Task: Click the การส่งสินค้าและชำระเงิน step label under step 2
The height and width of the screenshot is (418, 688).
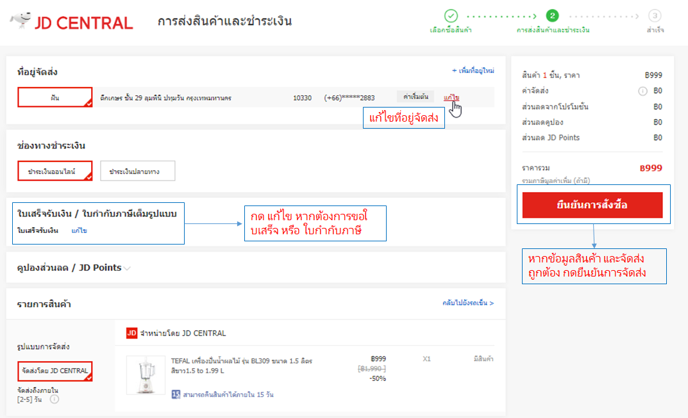Action: tap(553, 30)
